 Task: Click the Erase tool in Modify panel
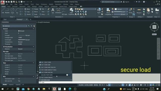pyautogui.click(x=49, y=9)
